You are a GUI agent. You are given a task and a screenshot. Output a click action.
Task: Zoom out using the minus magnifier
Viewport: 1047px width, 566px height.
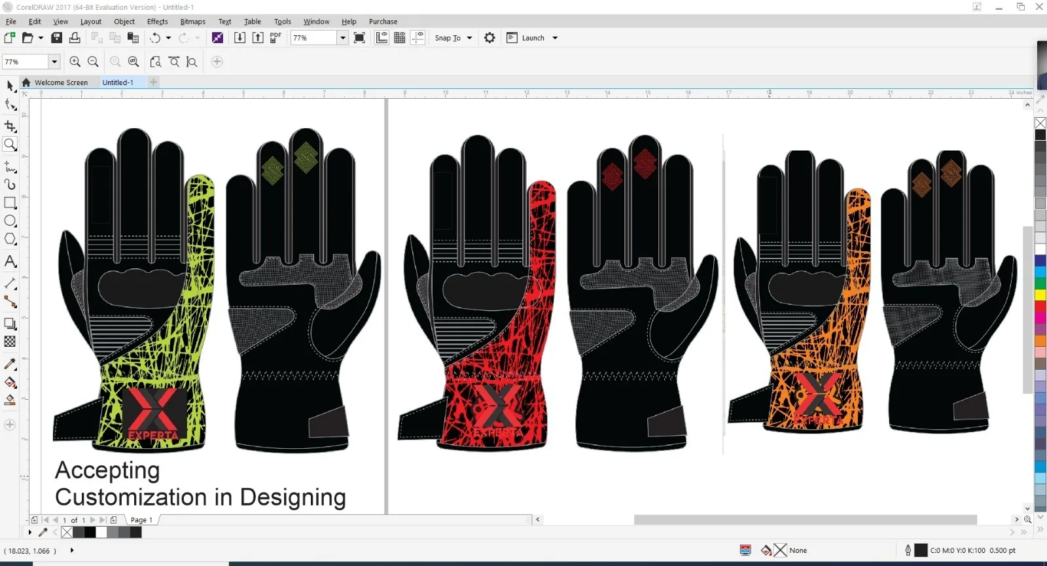pos(93,62)
